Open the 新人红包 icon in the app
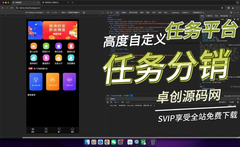This screenshot has height=147, width=240. click(34, 46)
